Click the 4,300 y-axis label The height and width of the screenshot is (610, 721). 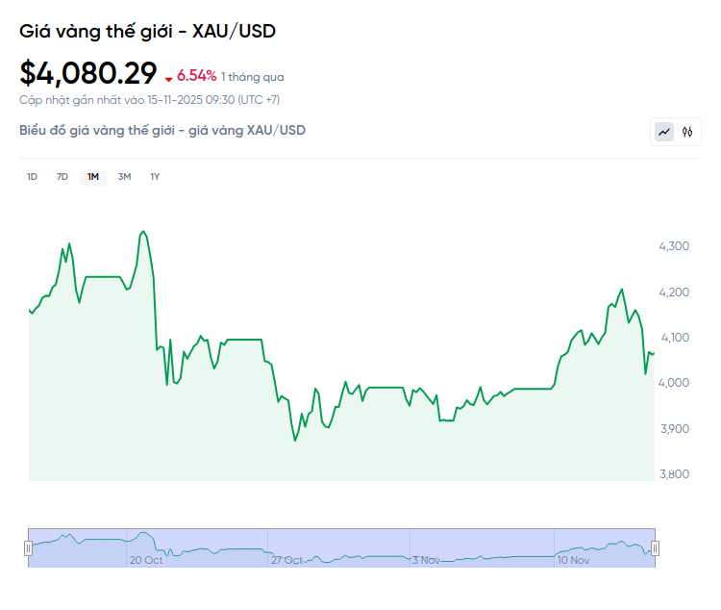coord(673,246)
